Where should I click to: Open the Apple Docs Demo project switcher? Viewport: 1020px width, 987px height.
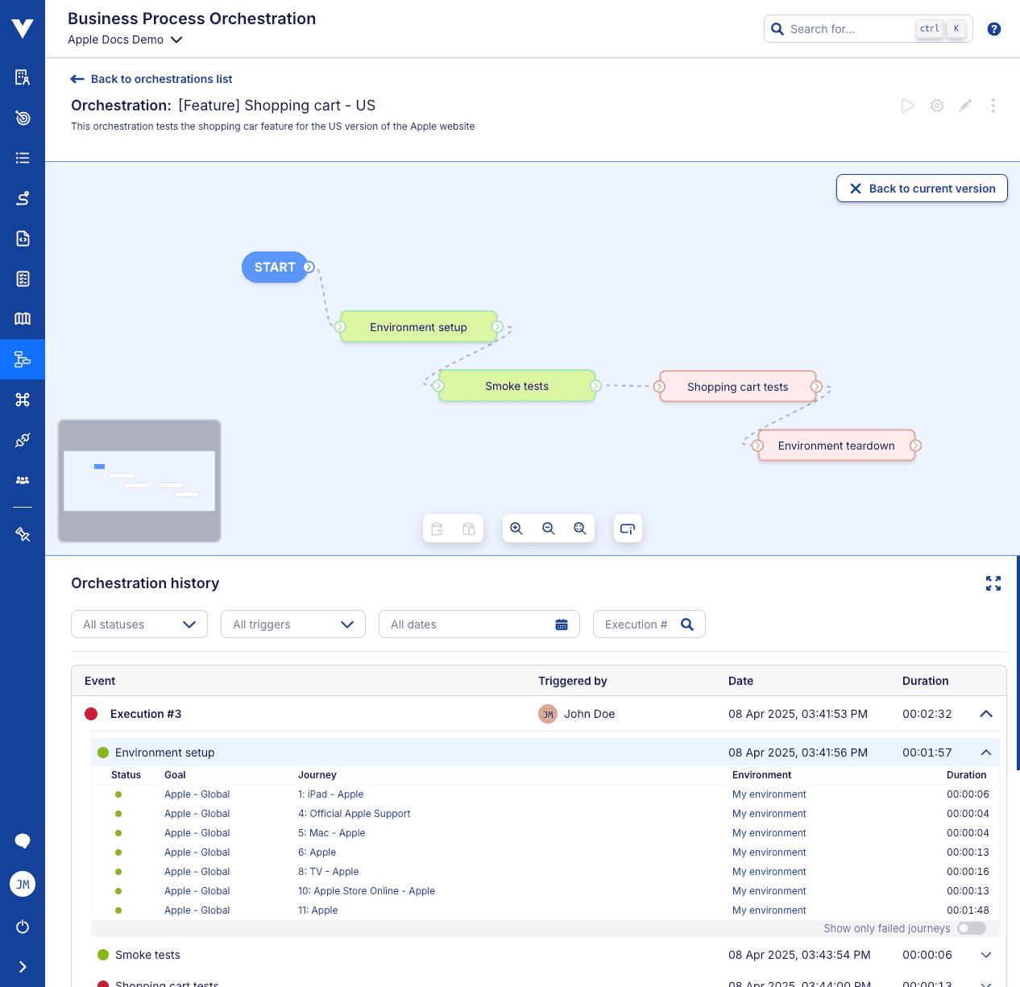click(x=125, y=39)
